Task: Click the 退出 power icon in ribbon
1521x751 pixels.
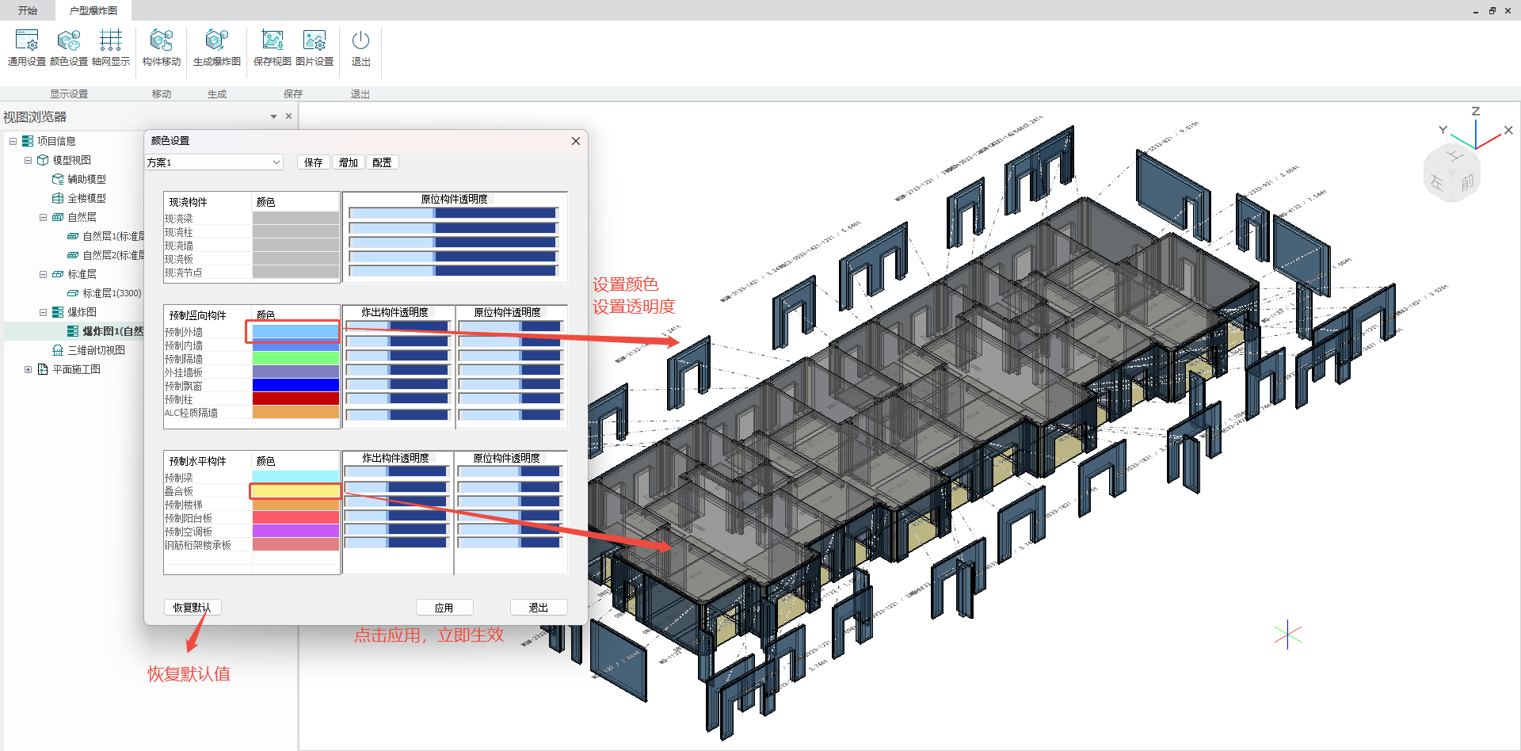Action: click(x=360, y=48)
